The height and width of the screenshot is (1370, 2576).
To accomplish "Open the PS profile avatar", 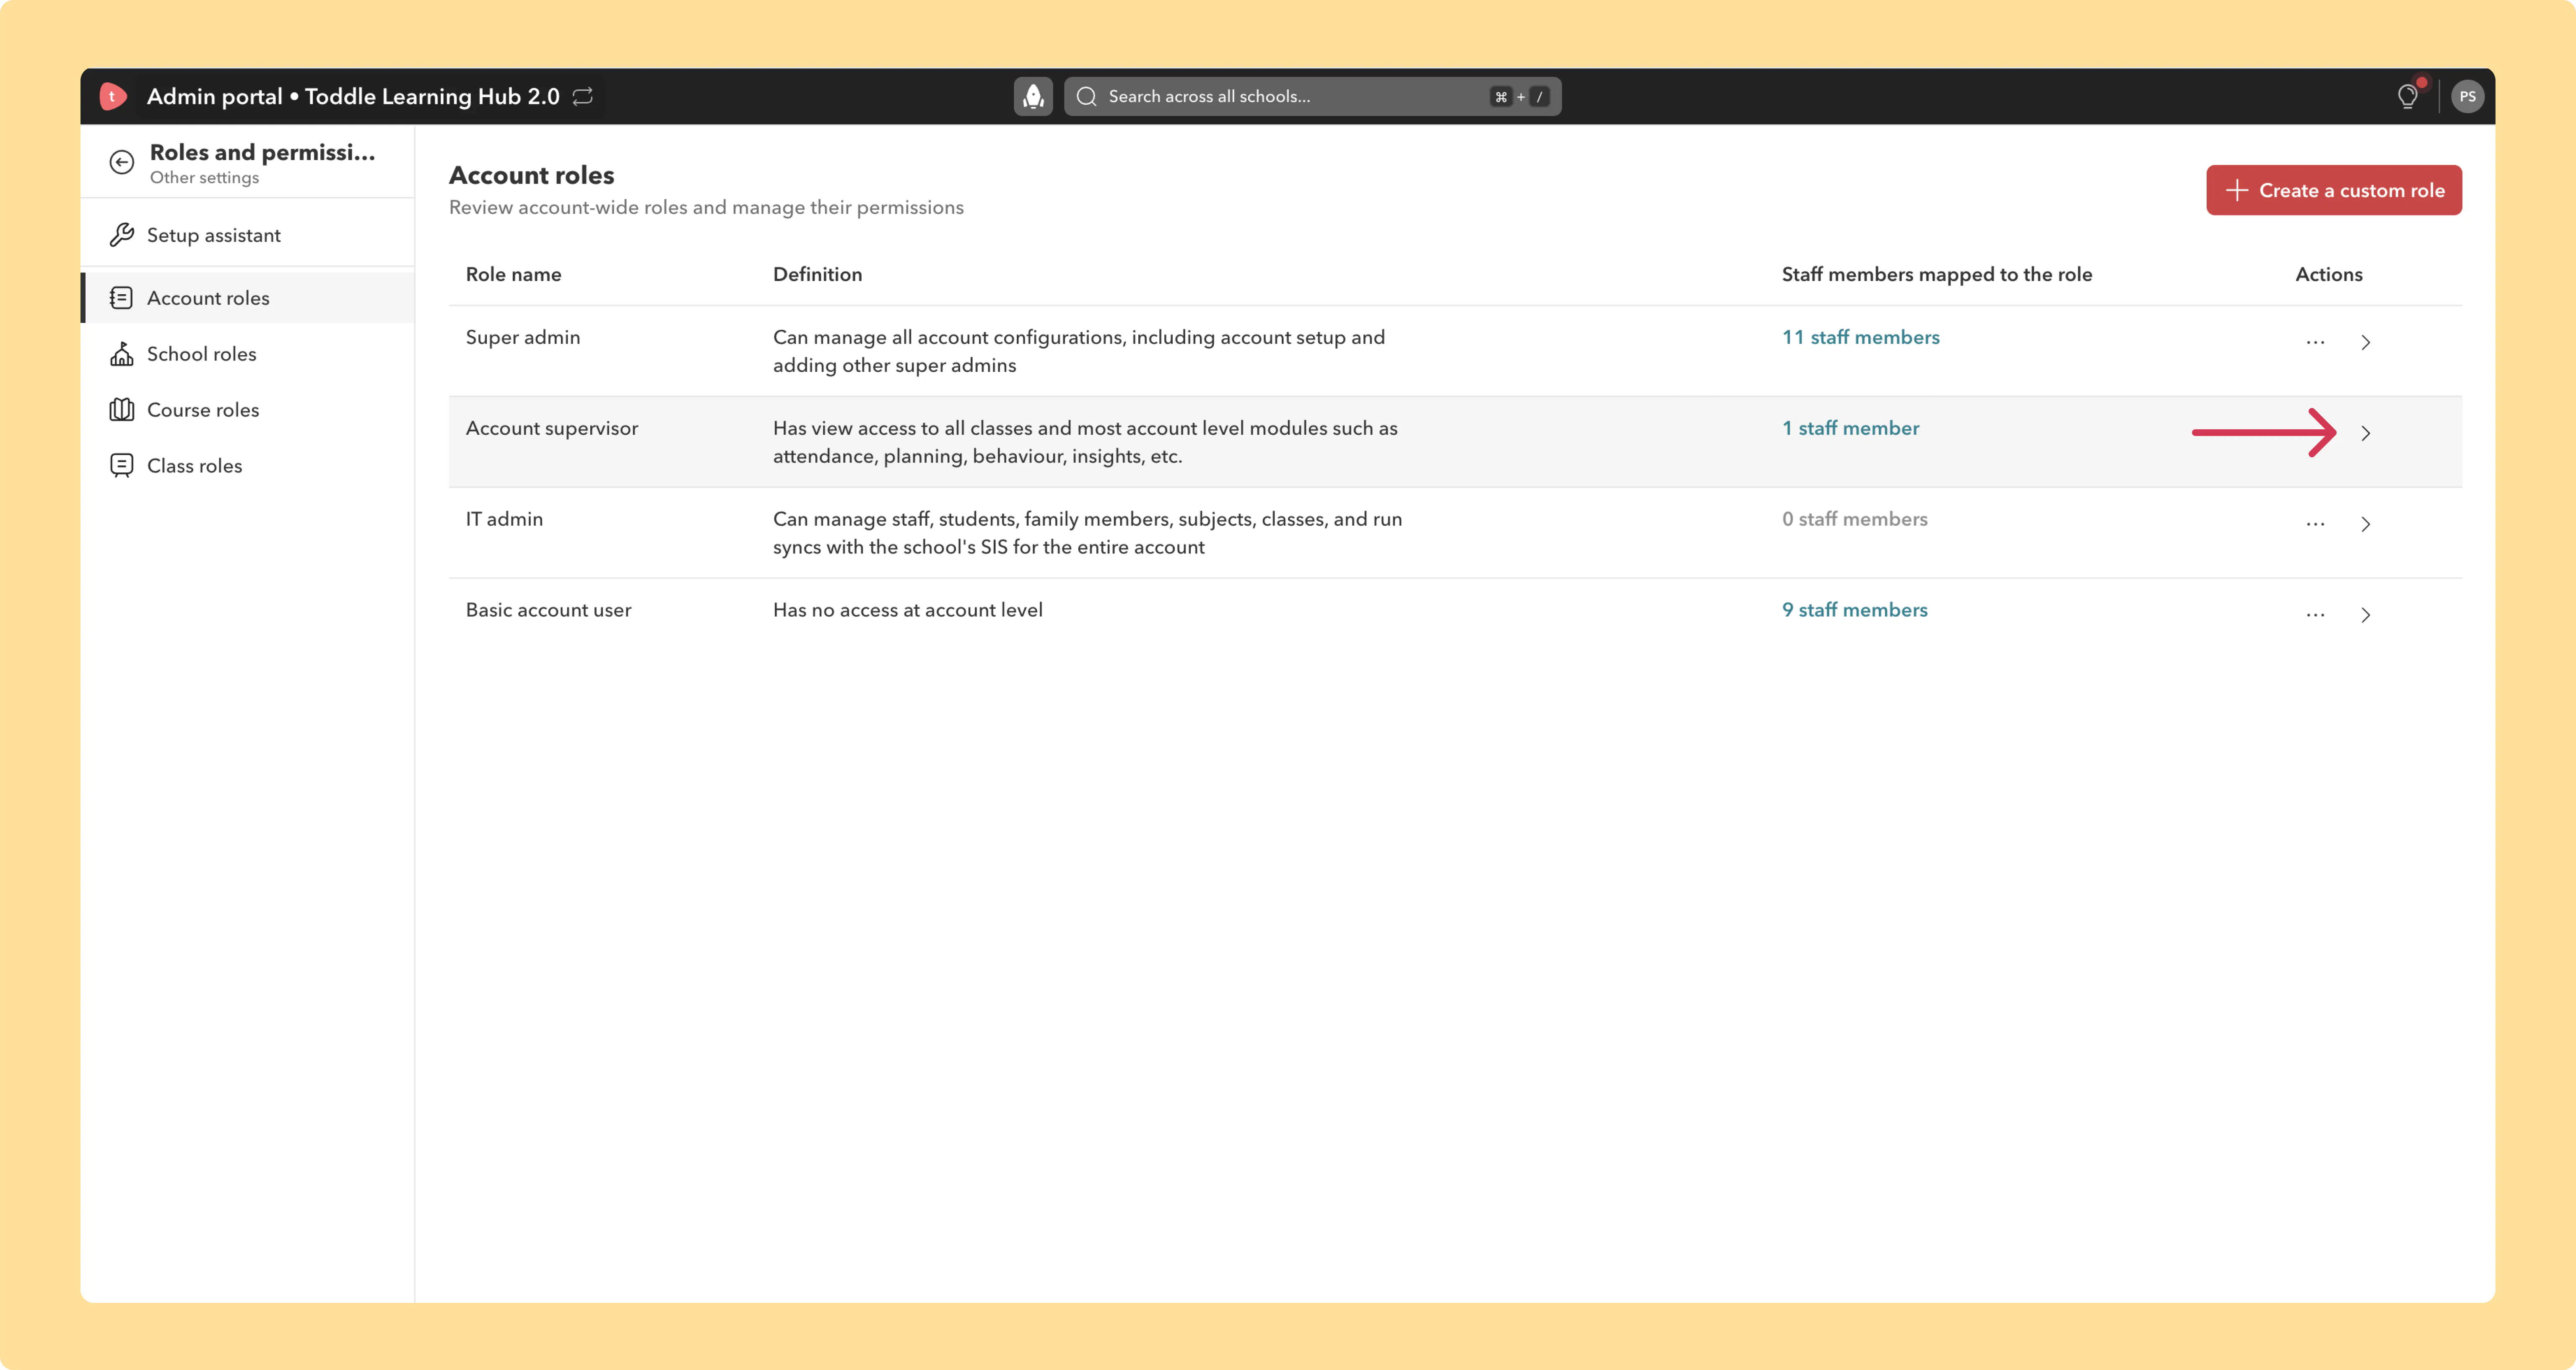I will point(2467,96).
